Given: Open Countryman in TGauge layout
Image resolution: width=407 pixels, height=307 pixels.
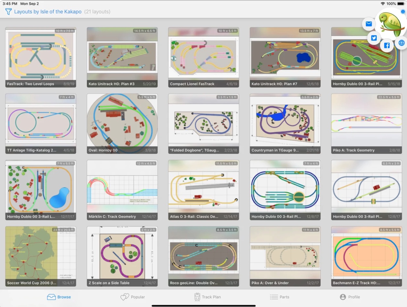Looking at the screenshot, I should point(285,124).
